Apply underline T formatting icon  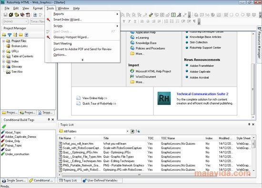[x=135, y=21]
